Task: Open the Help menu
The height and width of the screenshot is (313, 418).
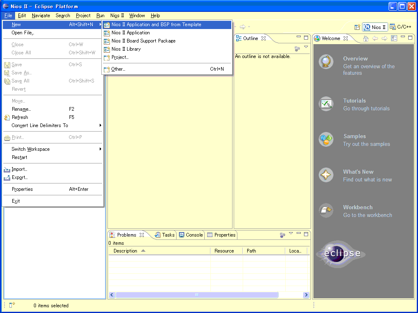Action: click(155, 16)
